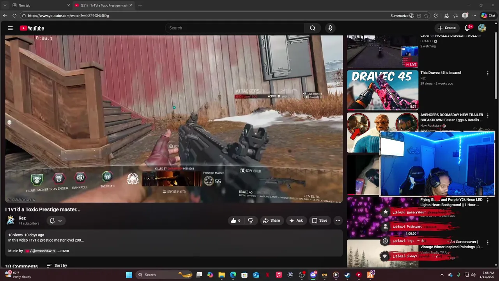Click the Ask button
The image size is (499, 281).
296,221
